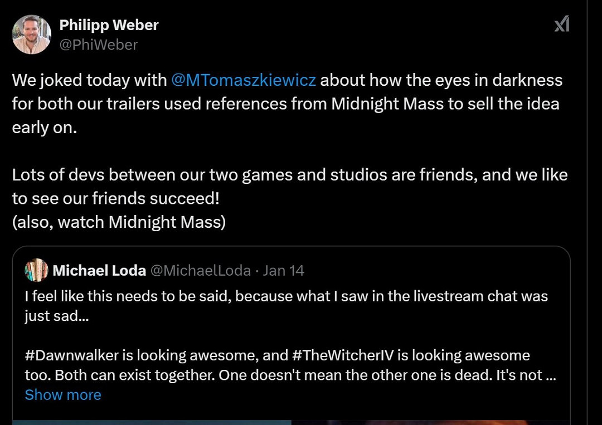This screenshot has height=425, width=602.
Task: Click Philipp Weber's profile picture
Action: click(x=32, y=35)
